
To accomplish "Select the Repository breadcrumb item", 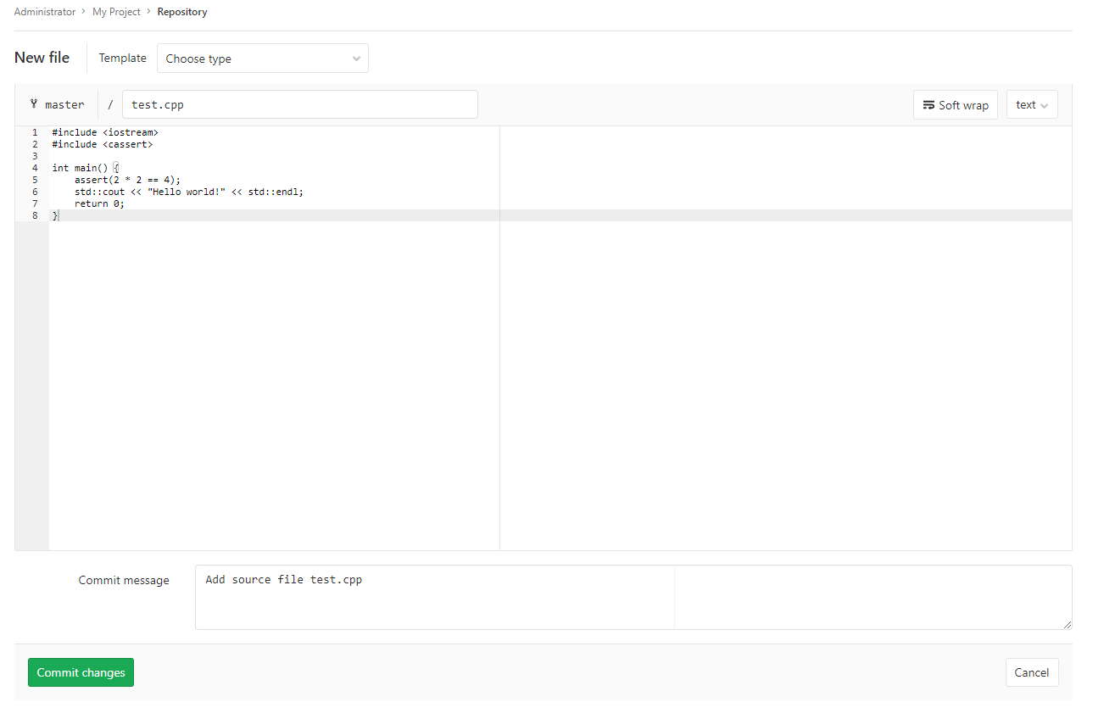I will tap(181, 11).
